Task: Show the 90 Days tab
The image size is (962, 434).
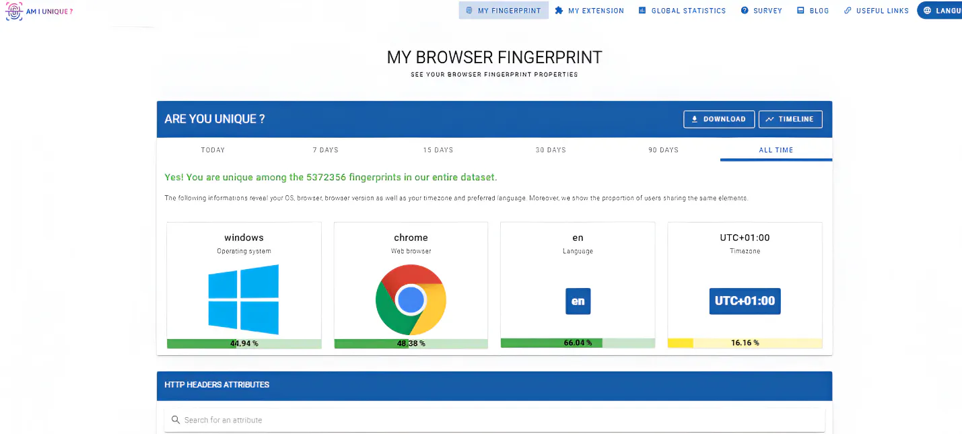Action: (664, 150)
